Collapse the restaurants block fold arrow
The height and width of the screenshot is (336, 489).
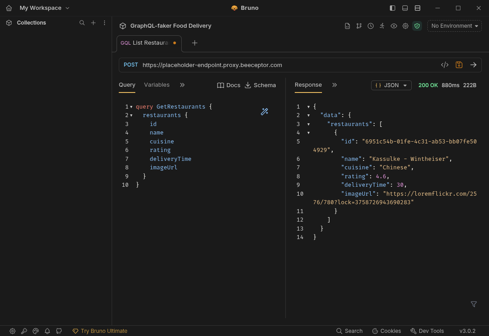[131, 115]
